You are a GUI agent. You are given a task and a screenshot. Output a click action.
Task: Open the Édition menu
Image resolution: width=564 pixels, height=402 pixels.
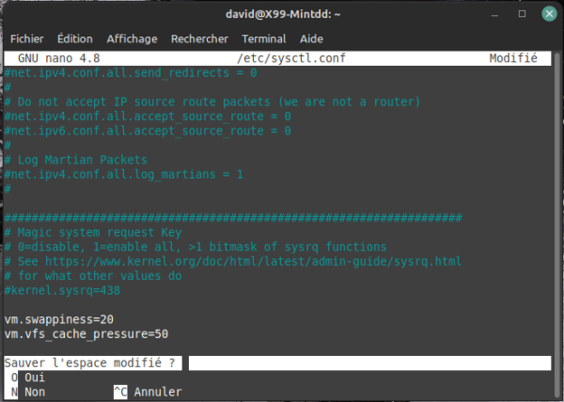75,39
